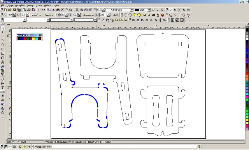249x150 pixels.
Task: Click the Undo arrow icon
Action: pyautogui.click(x=39, y=10)
